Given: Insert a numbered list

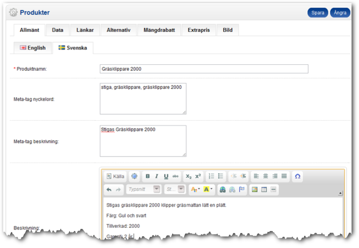Looking at the screenshot, I should pyautogui.click(x=211, y=176).
